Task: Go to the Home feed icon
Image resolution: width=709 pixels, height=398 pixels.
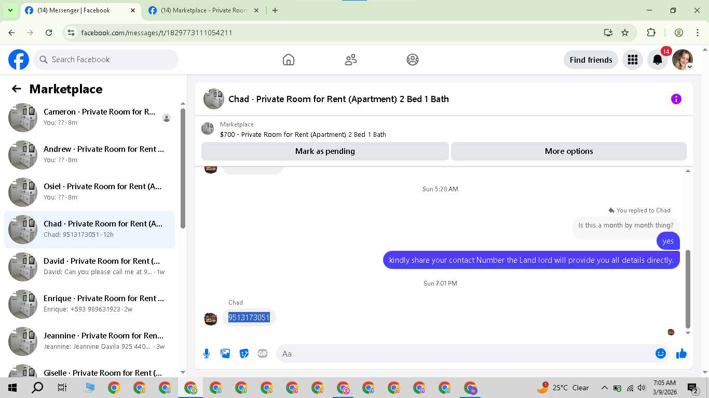Action: point(289,60)
